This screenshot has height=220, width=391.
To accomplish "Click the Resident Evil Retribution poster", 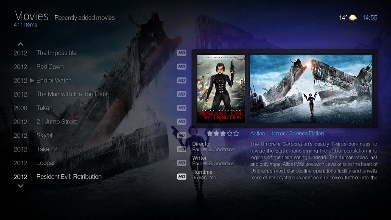I will (221, 89).
